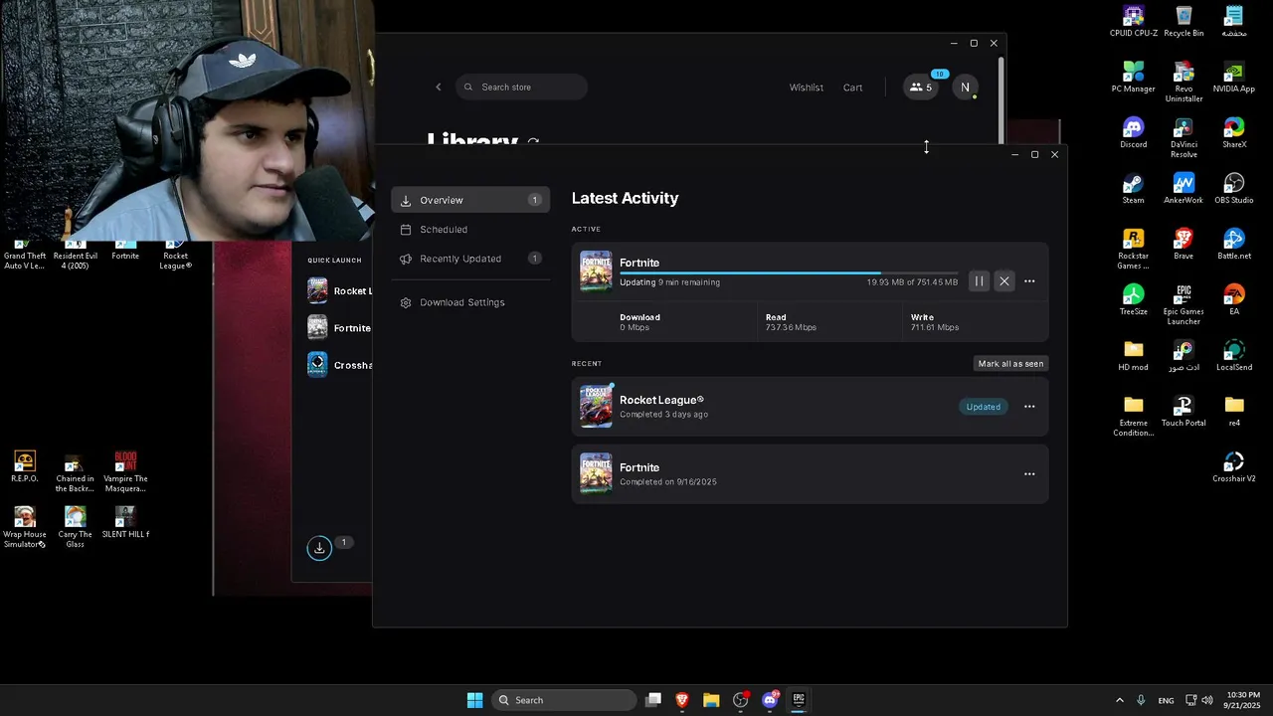Launch Rocket League from Quick Launch
This screenshot has height=716, width=1273.
(x=339, y=290)
